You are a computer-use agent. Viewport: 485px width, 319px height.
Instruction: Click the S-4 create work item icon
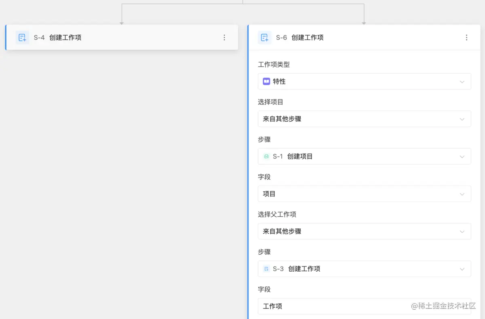(x=22, y=38)
